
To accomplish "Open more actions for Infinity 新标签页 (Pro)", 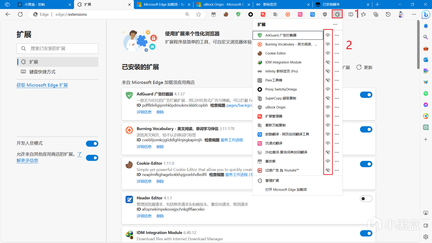I will tap(337, 71).
